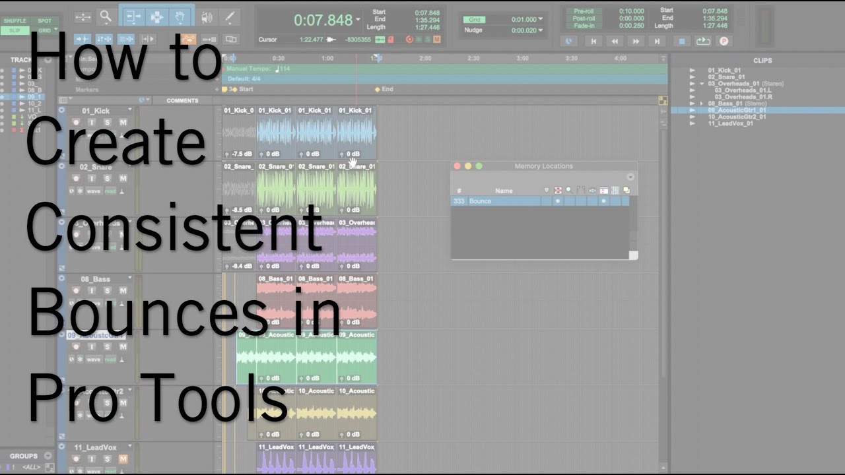Screen dimensions: 845x475
Task: Click Return to Zero transport button
Action: 593,41
